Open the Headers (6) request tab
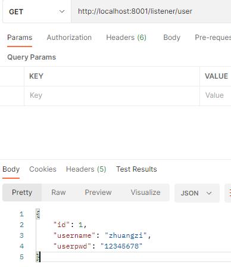This screenshot has width=231, height=267. click(x=126, y=38)
